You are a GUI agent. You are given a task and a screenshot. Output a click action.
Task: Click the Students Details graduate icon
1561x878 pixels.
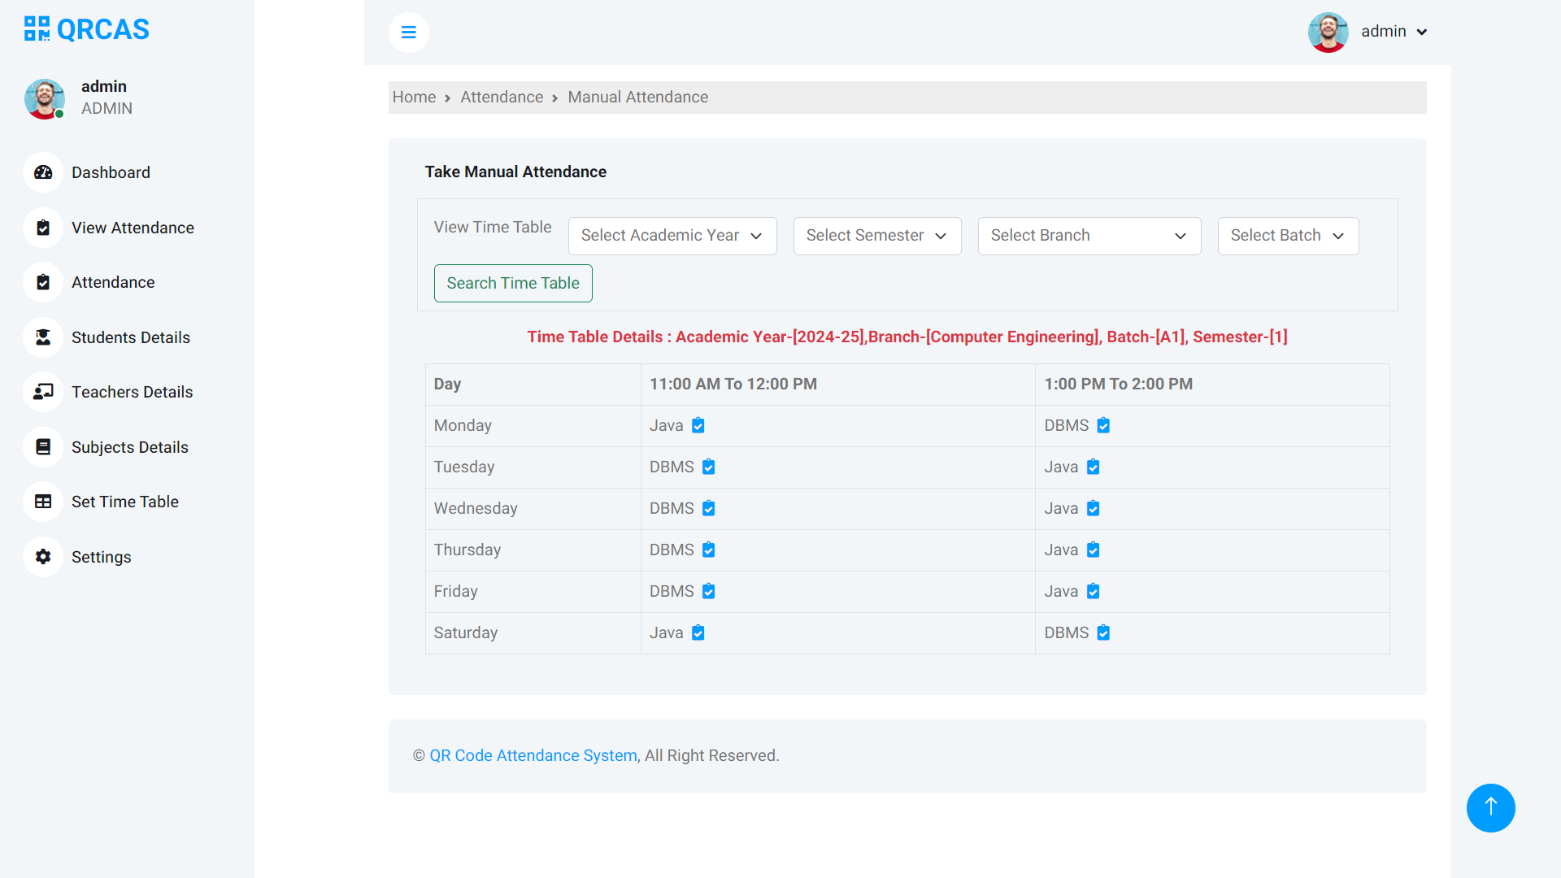(43, 337)
